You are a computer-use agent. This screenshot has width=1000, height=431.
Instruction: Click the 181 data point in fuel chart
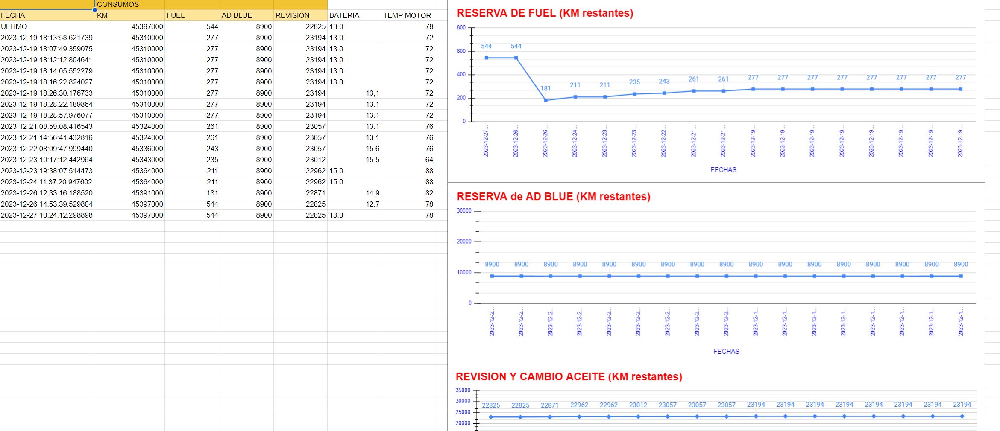pos(545,100)
